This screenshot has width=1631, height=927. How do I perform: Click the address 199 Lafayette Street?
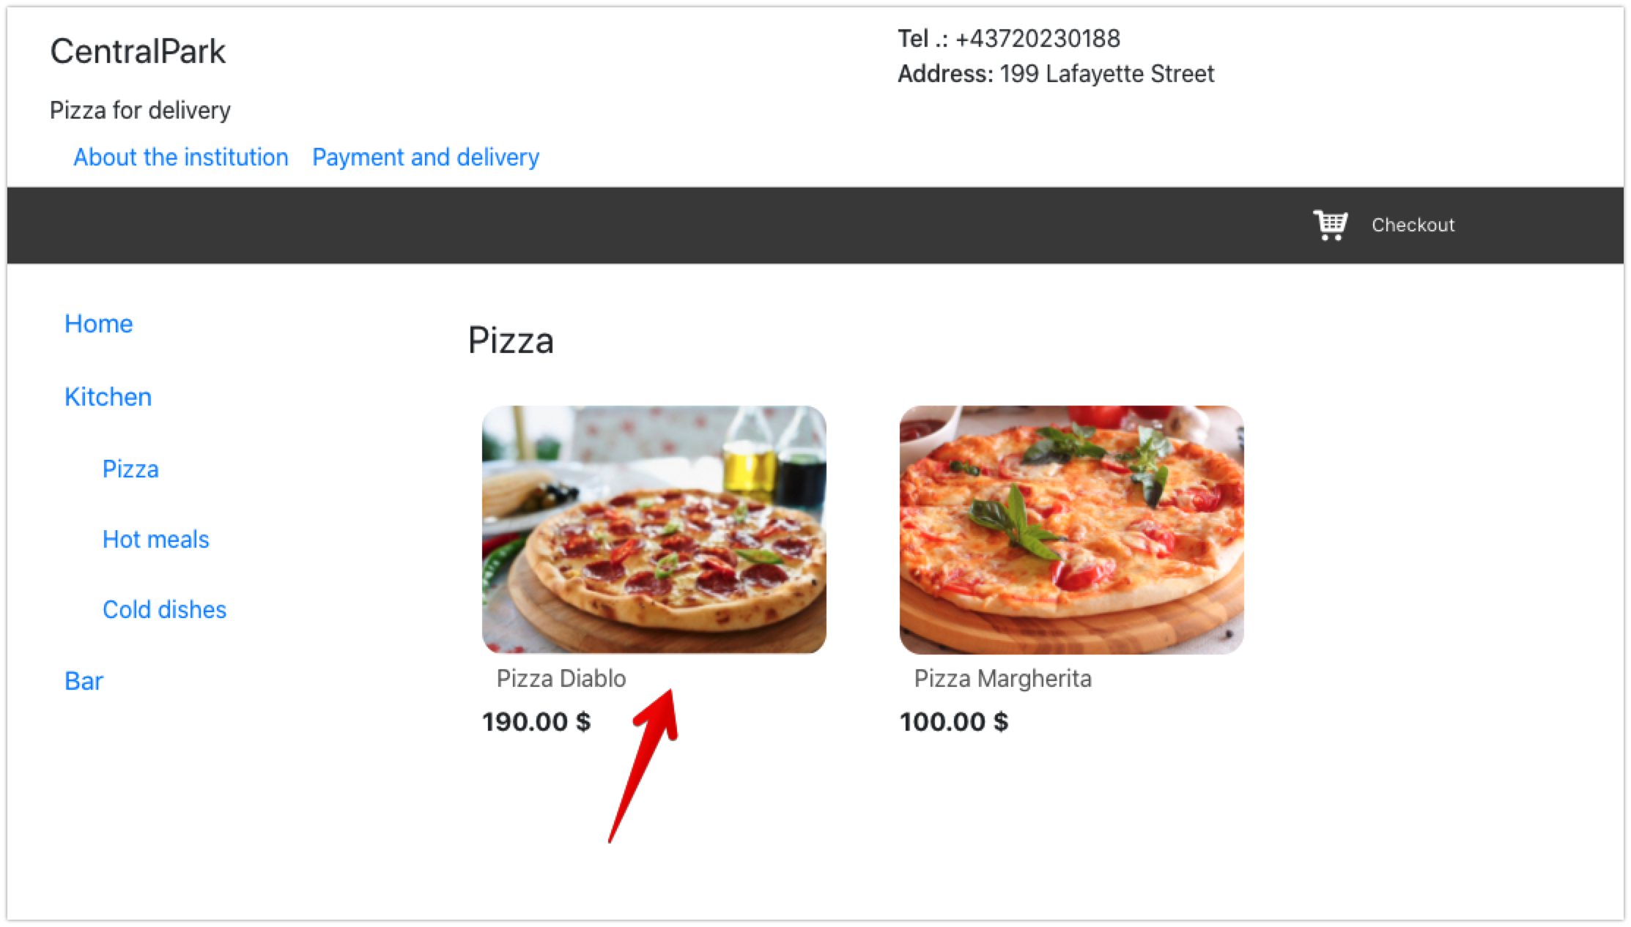click(1107, 73)
